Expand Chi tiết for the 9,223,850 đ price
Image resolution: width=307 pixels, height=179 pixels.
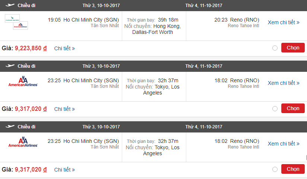[64, 48]
